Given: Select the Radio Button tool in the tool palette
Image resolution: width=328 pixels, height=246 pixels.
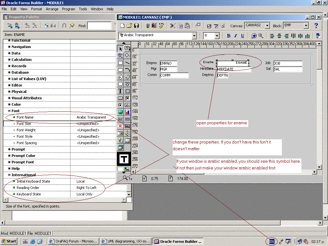Looking at the screenshot, I should pyautogui.click(x=120, y=105).
